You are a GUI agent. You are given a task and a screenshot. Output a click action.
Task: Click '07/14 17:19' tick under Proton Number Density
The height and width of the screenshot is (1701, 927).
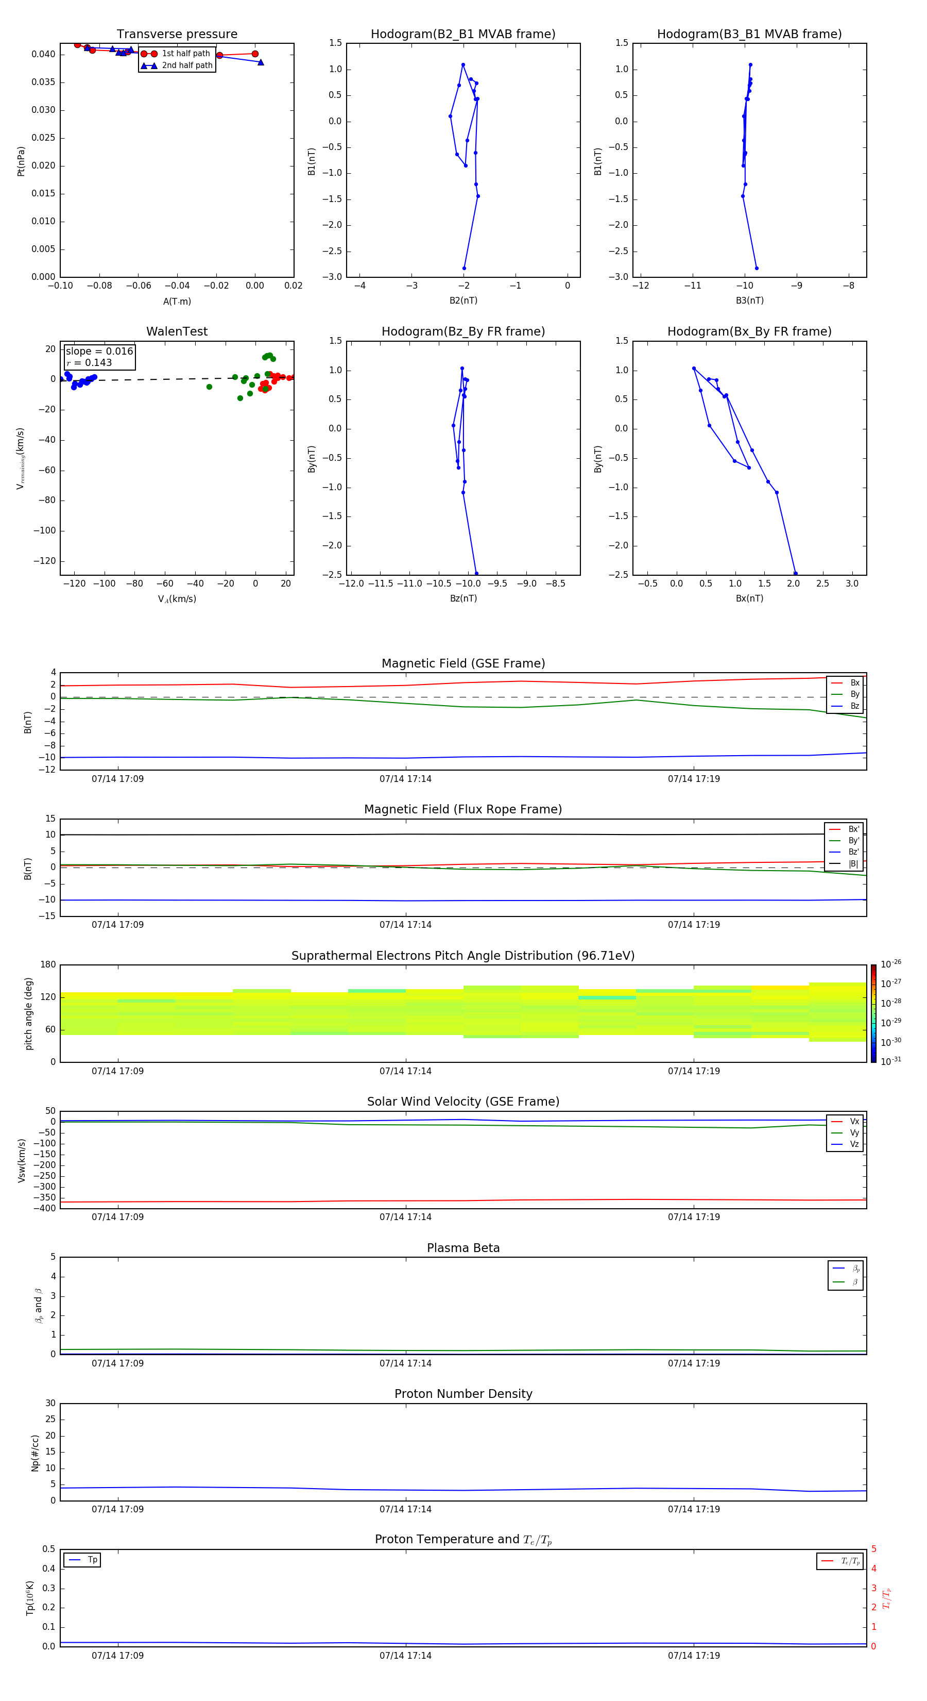(x=693, y=1509)
